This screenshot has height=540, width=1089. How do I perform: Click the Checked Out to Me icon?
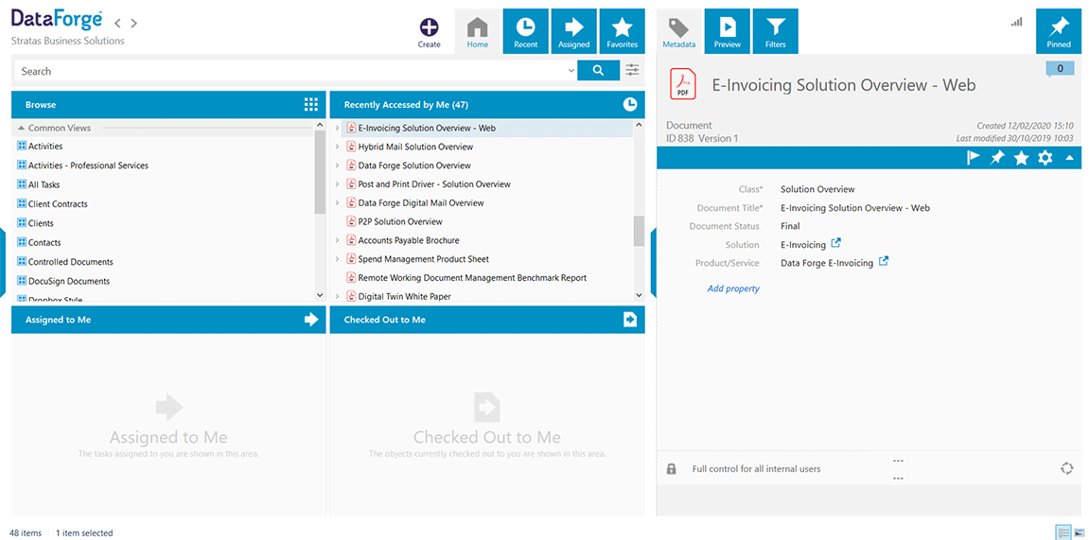click(630, 320)
